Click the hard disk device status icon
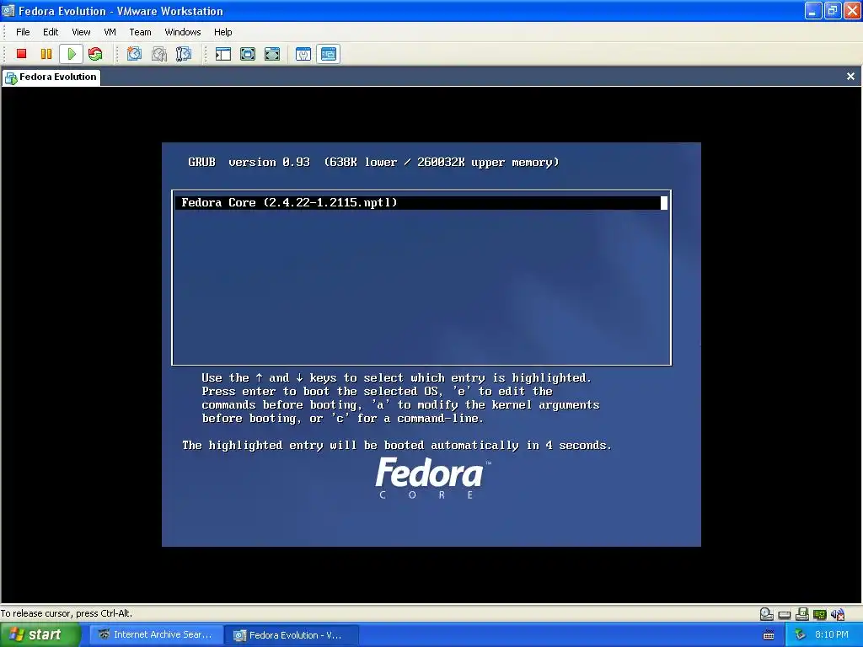863x647 pixels. click(785, 614)
